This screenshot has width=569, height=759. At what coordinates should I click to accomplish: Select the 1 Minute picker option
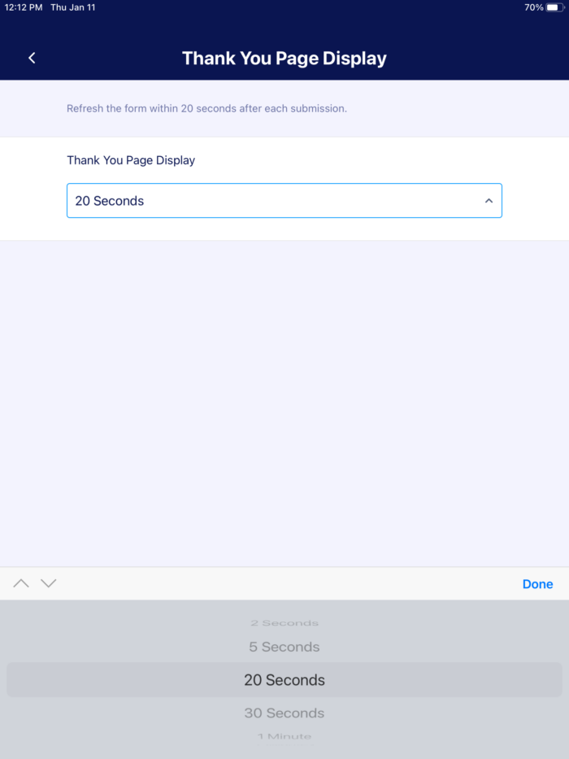(x=284, y=737)
